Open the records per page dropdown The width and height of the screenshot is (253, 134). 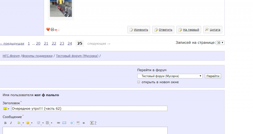click(x=220, y=43)
